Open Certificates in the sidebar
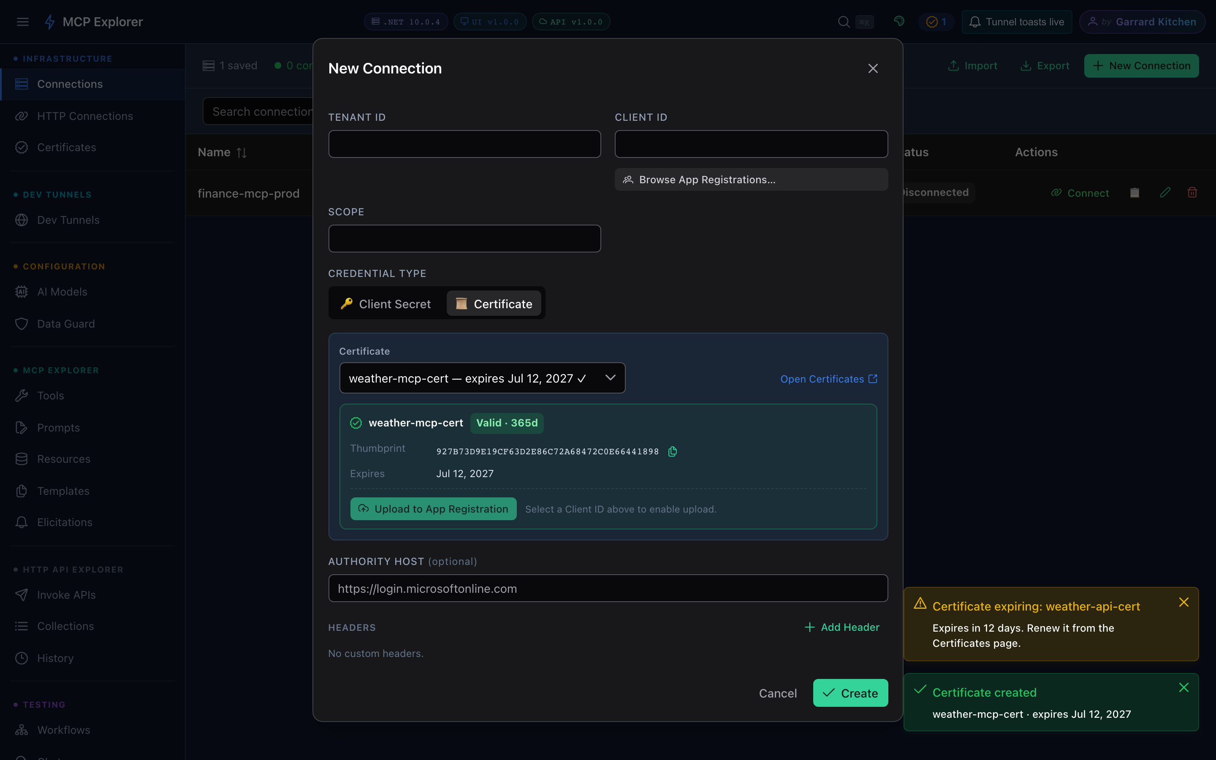This screenshot has width=1216, height=760. 66,147
